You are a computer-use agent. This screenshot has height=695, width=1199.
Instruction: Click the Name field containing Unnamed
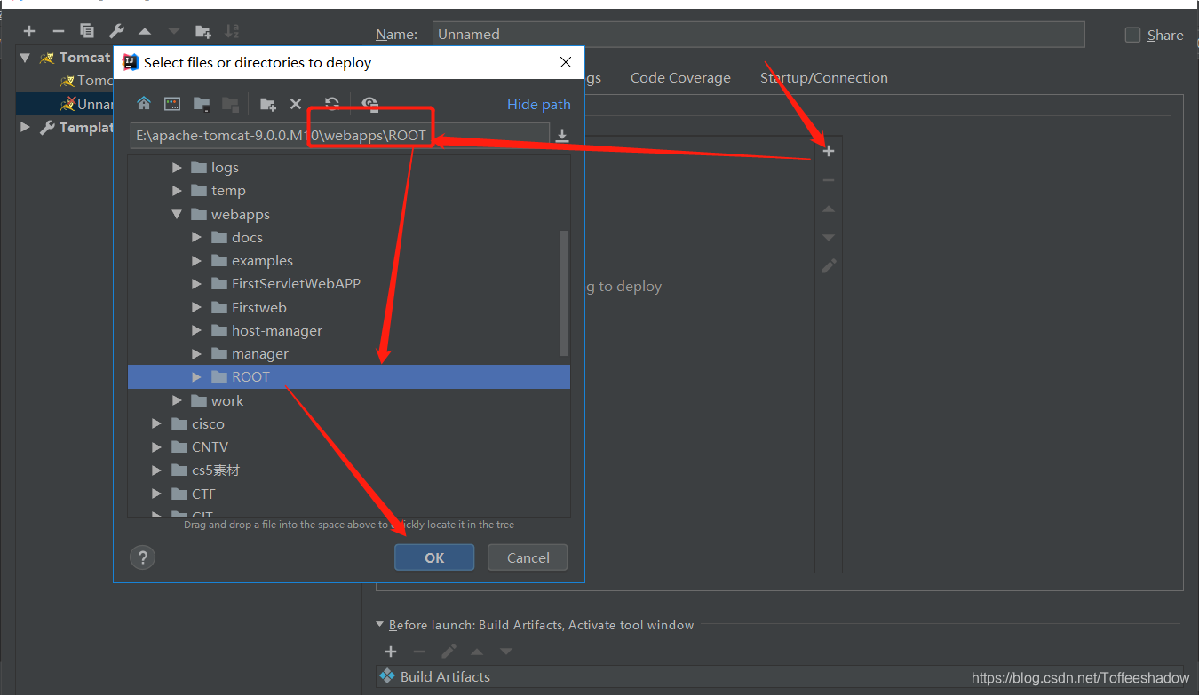(x=758, y=34)
